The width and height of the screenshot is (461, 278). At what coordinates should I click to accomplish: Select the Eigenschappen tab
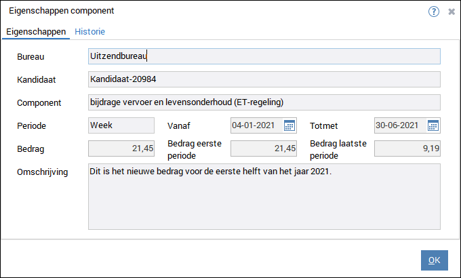[35, 32]
